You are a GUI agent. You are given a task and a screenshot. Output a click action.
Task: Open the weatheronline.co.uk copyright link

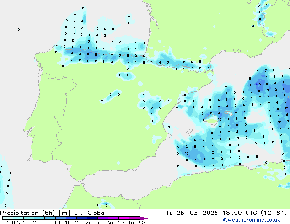pos(252,220)
